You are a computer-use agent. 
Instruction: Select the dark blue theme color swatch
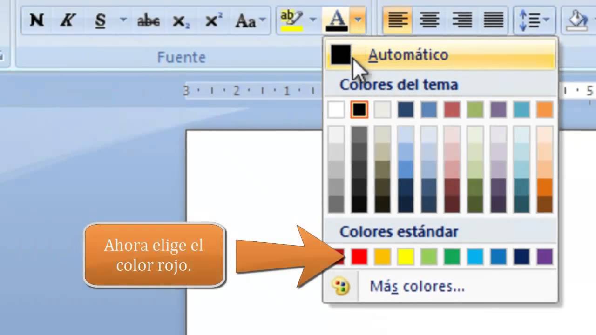[x=406, y=110]
